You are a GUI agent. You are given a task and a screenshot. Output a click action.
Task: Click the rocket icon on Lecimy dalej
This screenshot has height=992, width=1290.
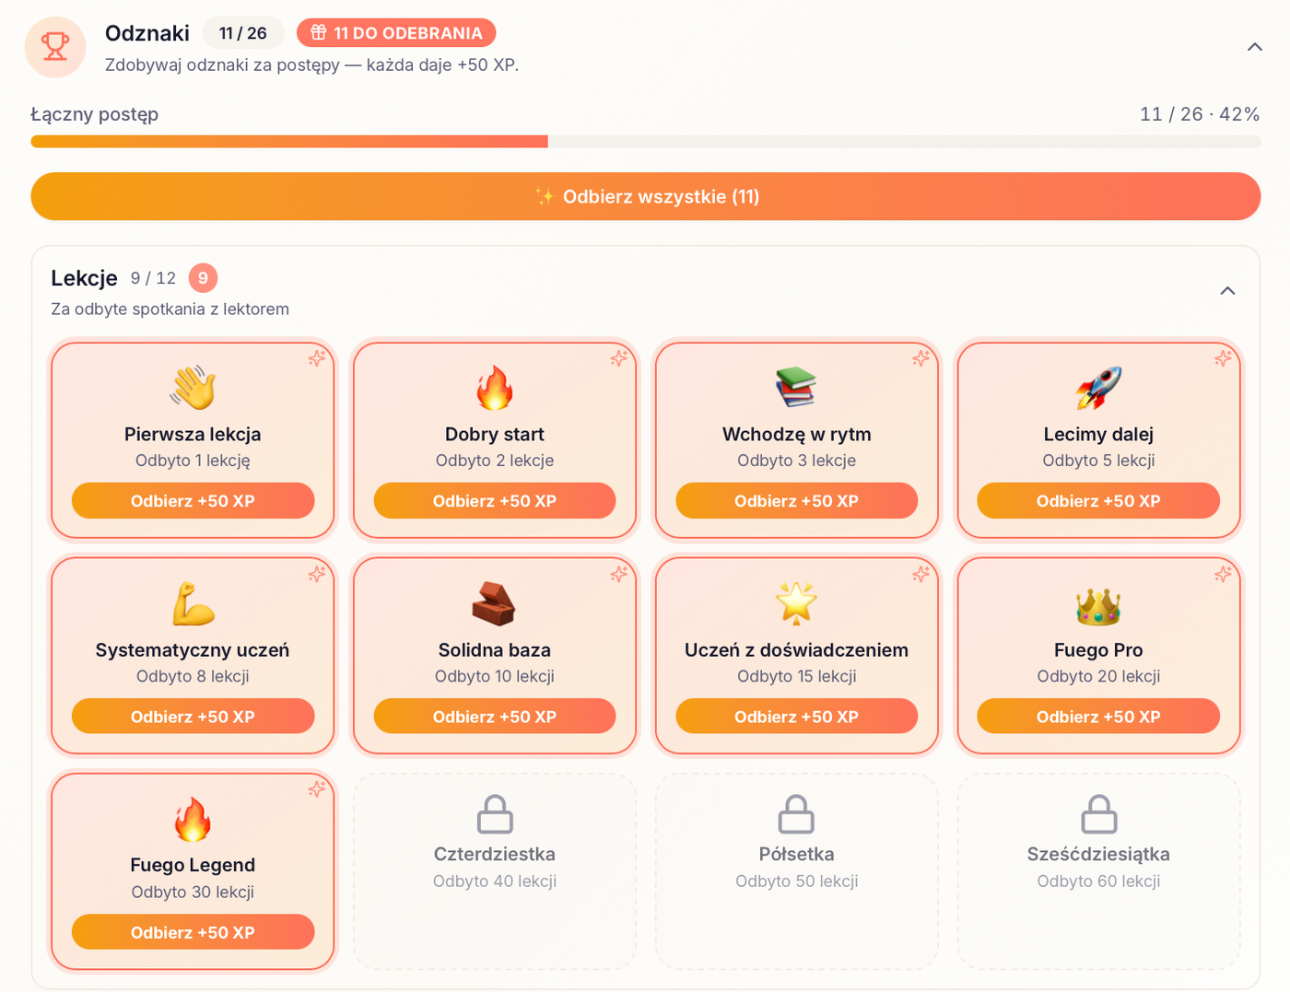(1098, 388)
